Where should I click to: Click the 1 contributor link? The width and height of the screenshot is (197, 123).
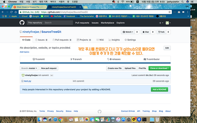pos(152,59)
